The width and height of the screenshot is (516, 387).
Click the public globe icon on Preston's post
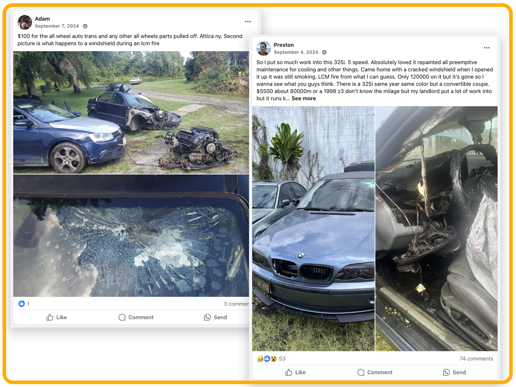pyautogui.click(x=324, y=52)
